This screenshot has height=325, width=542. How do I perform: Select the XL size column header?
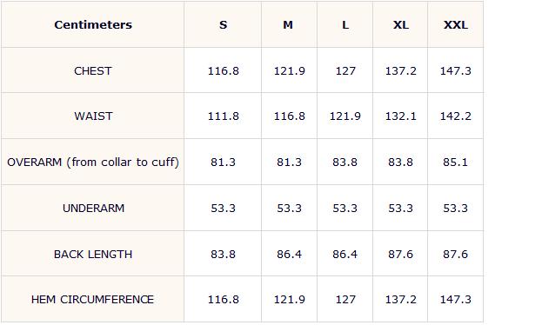[x=400, y=24]
